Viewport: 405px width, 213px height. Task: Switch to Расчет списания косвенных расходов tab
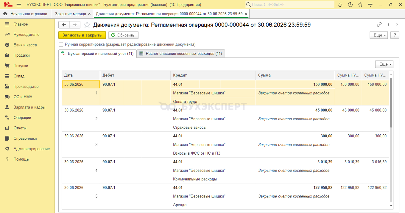pos(181,54)
